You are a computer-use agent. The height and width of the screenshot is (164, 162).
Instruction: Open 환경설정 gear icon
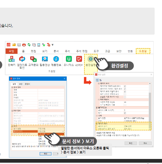pos(91,59)
